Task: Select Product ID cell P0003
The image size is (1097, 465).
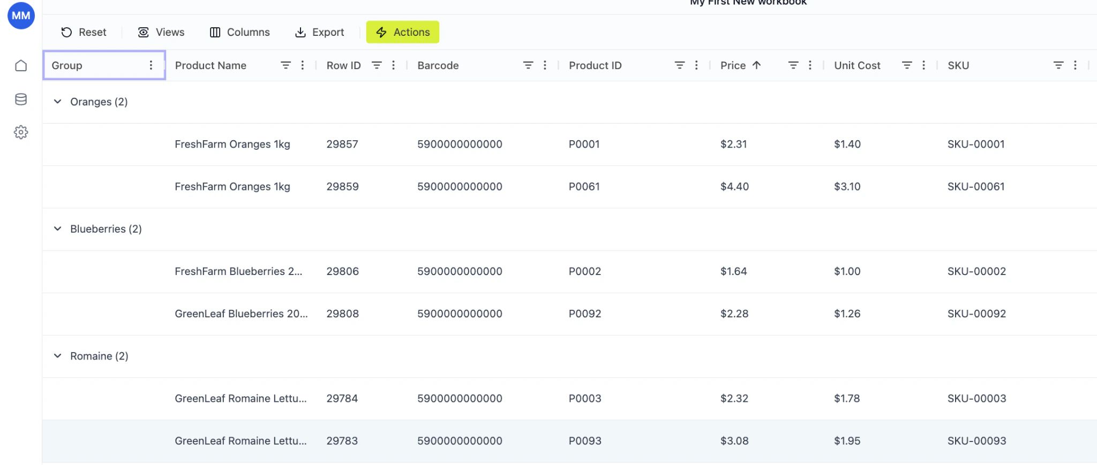Action: 585,399
